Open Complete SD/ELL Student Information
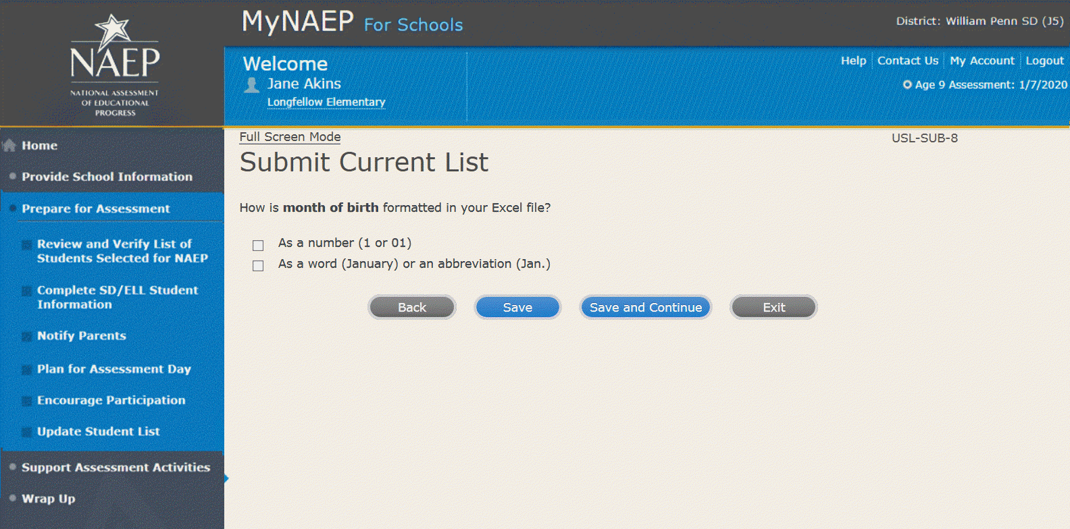 click(x=118, y=298)
